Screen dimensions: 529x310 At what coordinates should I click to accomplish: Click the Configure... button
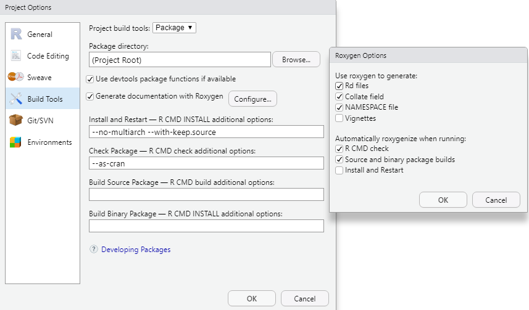pos(252,99)
